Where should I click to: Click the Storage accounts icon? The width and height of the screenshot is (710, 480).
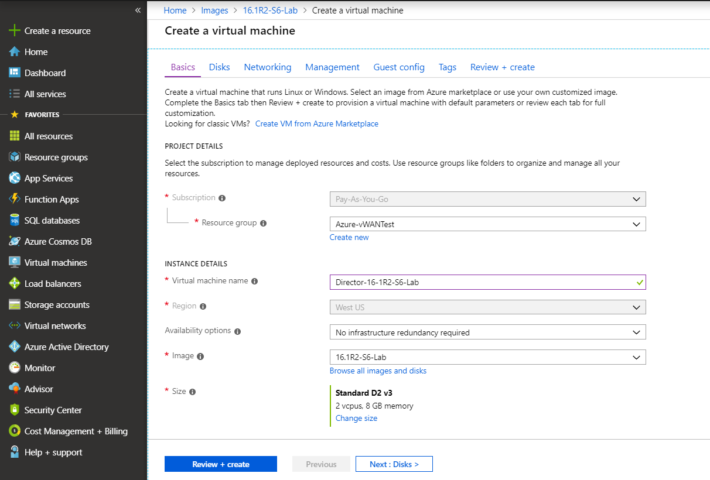(15, 304)
